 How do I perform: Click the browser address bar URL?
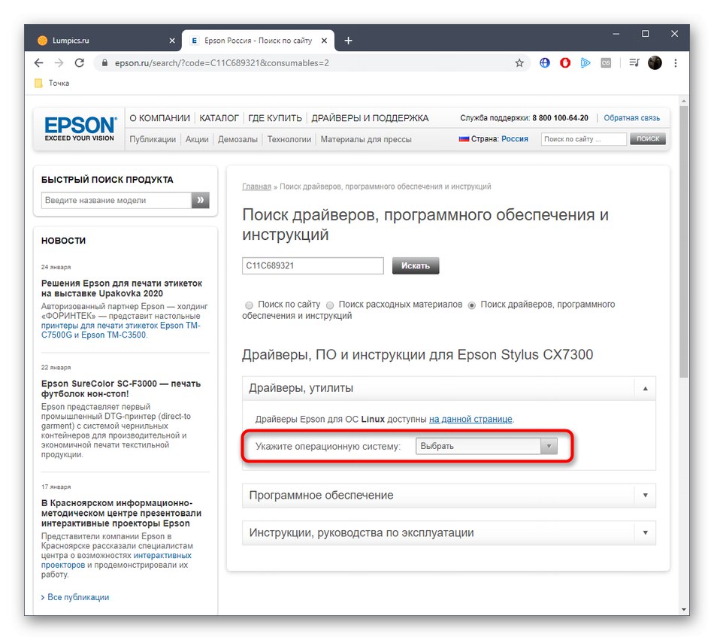point(222,63)
